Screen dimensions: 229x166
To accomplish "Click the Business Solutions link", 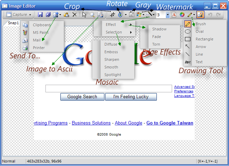I will point(91,123).
